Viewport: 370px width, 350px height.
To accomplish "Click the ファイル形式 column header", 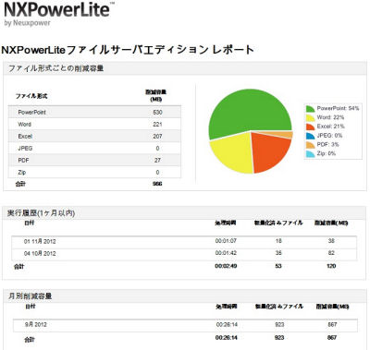I will [x=31, y=96].
